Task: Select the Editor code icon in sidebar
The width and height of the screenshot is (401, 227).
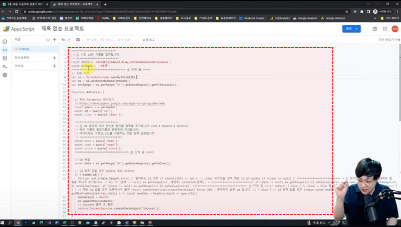Action: (x=5, y=50)
